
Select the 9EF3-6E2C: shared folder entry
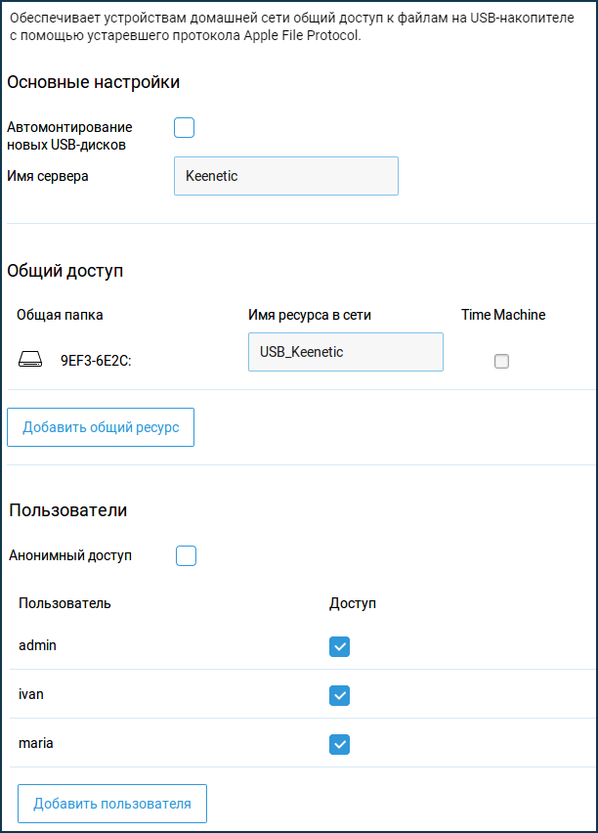pyautogui.click(x=96, y=361)
